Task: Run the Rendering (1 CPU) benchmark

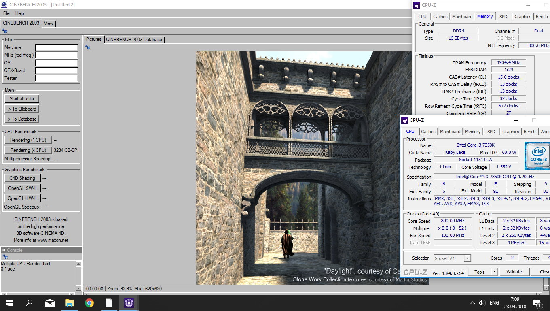Action: 28,140
